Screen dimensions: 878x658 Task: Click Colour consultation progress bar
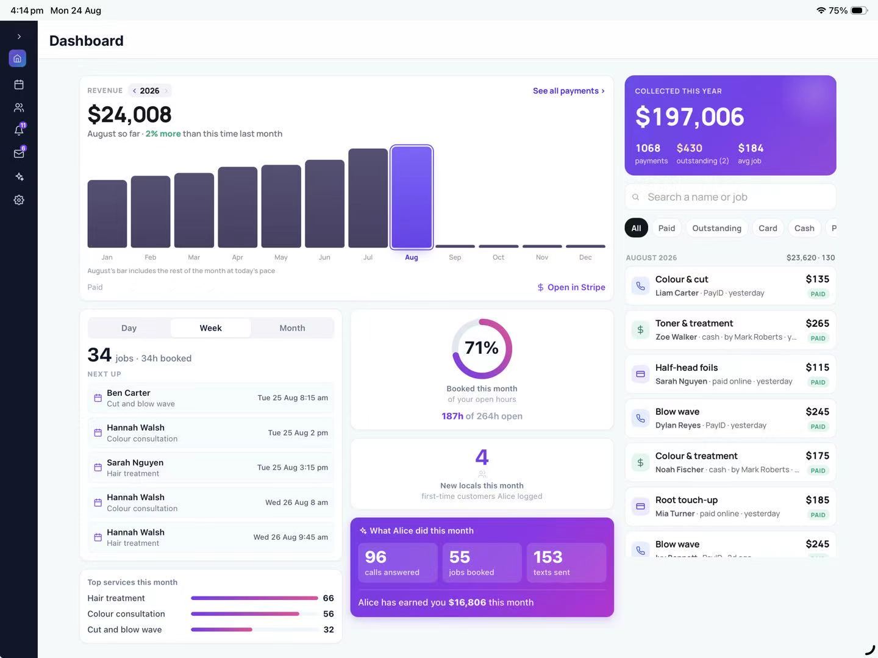pos(254,614)
